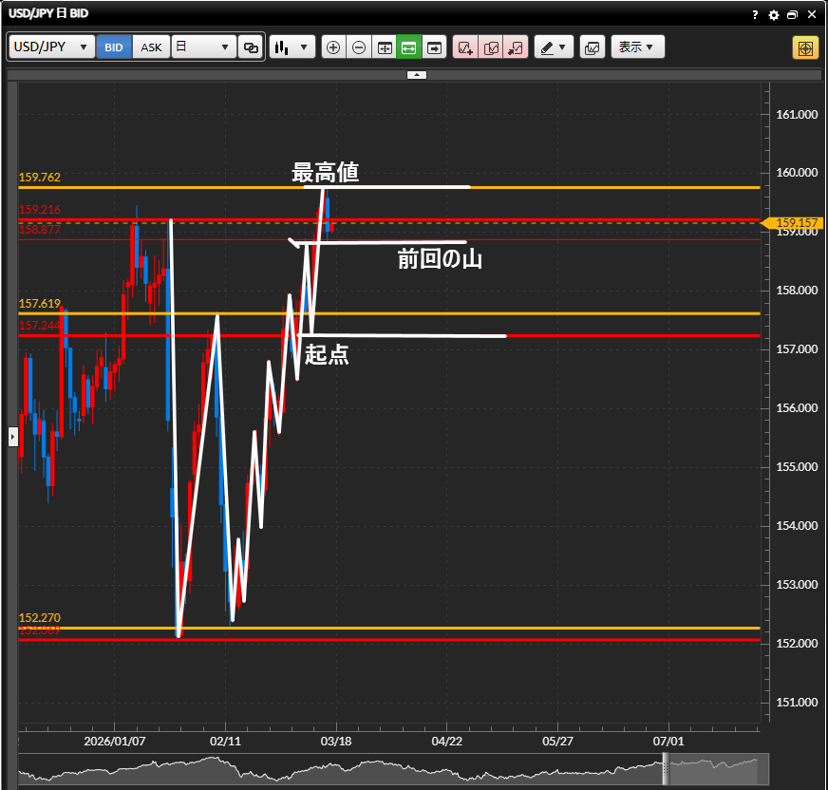
Task: Click the zoom out chart icon
Action: click(358, 47)
